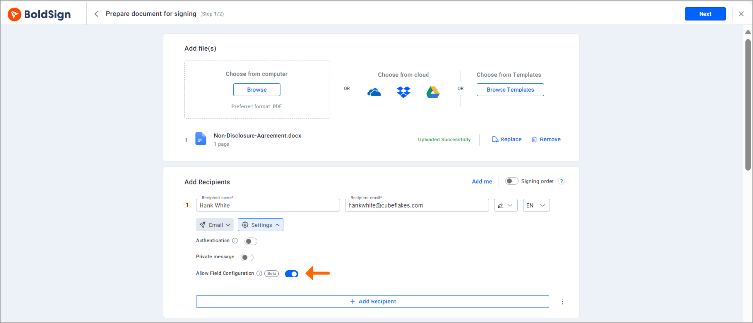Click the Browse Templates button
753x323 pixels.
point(510,90)
